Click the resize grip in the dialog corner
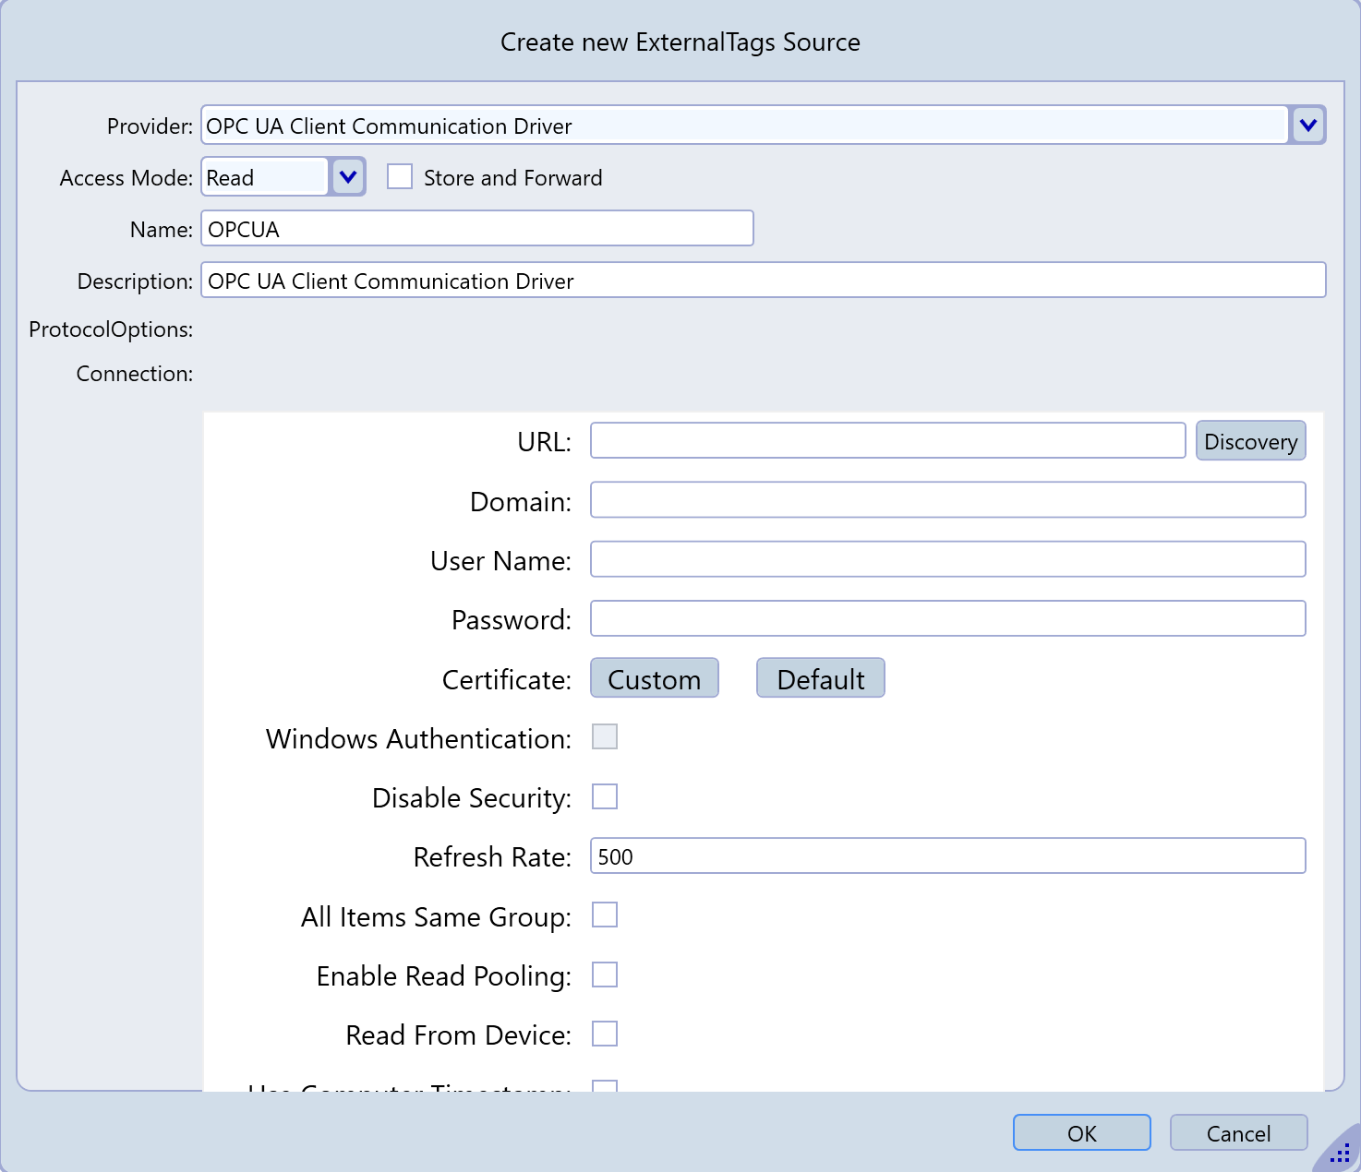Viewport: 1361px width, 1172px height. tap(1340, 1153)
